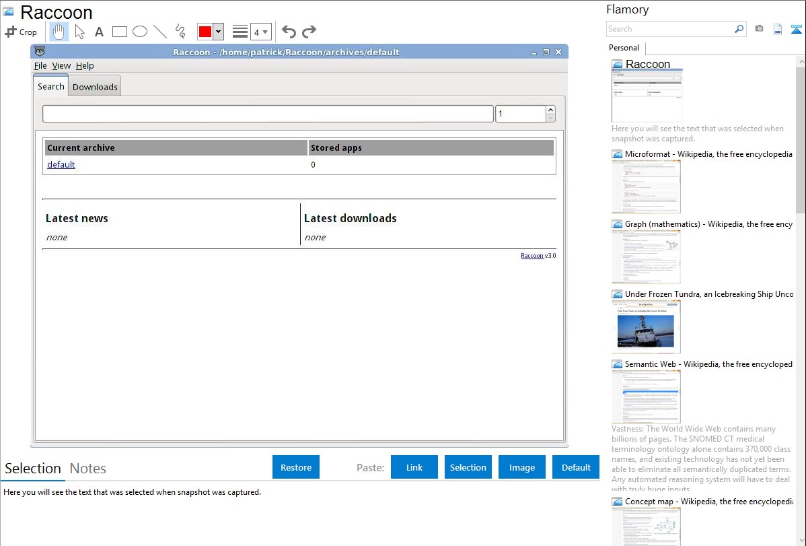This screenshot has height=546, width=806.
Task: Maximize the Raccoon window
Action: [546, 52]
